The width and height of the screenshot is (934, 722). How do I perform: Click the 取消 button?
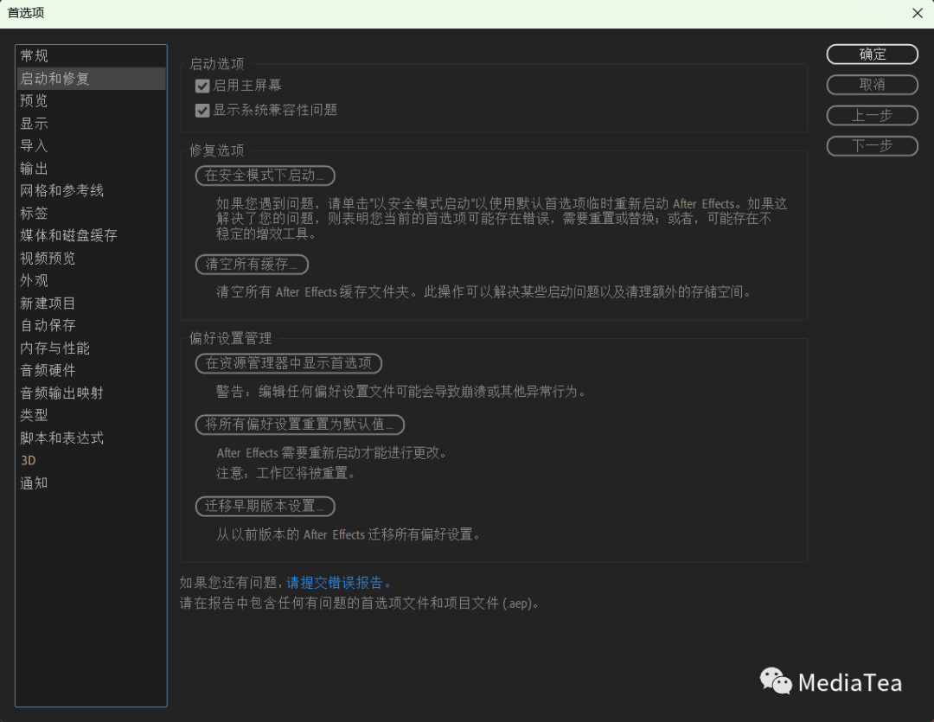(x=872, y=85)
